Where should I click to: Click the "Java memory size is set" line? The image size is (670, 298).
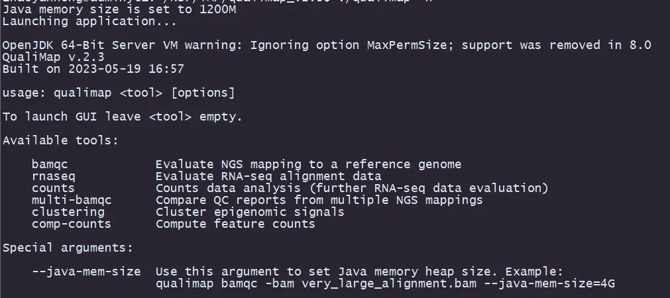tap(118, 10)
